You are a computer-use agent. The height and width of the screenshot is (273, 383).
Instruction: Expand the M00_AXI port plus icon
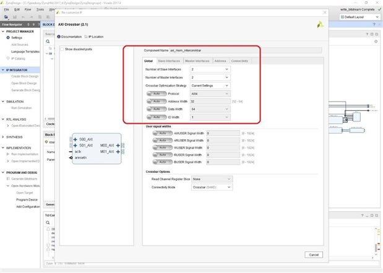tap(118, 145)
